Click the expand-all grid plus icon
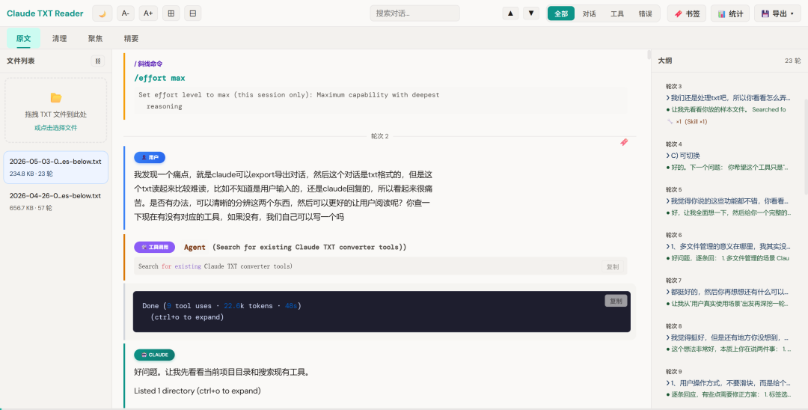The height and width of the screenshot is (410, 808). (x=171, y=13)
